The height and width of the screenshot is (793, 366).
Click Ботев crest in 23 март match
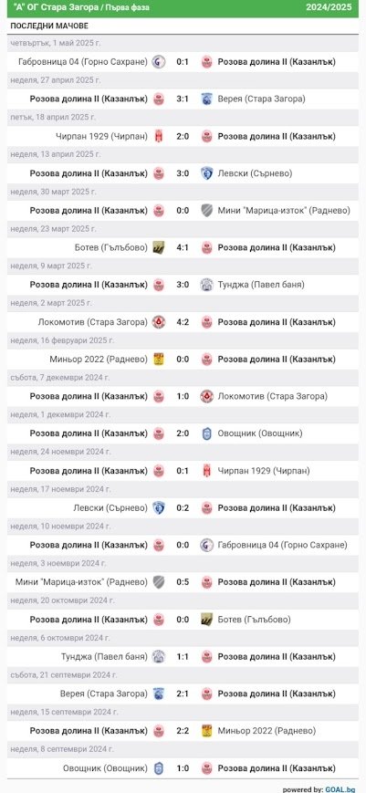pyautogui.click(x=159, y=248)
